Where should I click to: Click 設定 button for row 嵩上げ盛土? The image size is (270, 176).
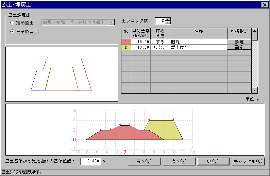tap(239, 47)
